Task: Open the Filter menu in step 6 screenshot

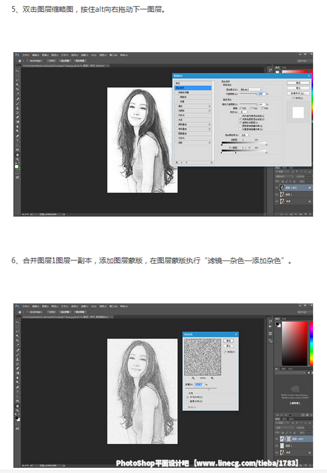Action: [84, 306]
